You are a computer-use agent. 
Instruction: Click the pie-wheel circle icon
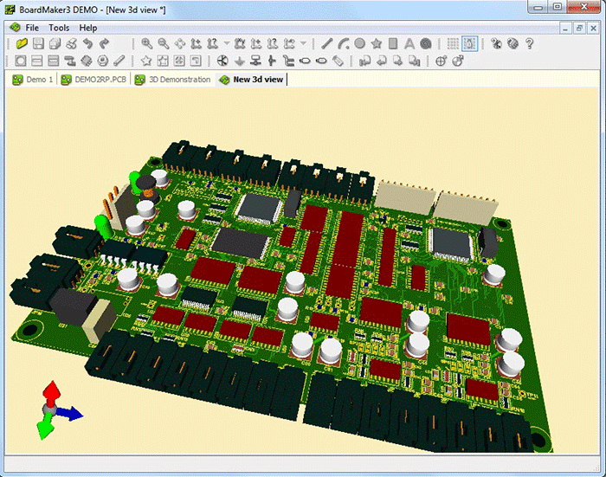[x=222, y=61]
